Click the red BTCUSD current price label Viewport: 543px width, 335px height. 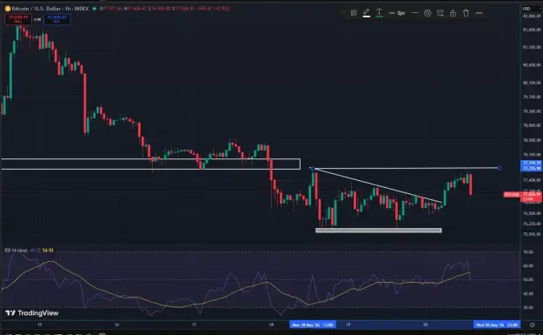click(522, 195)
